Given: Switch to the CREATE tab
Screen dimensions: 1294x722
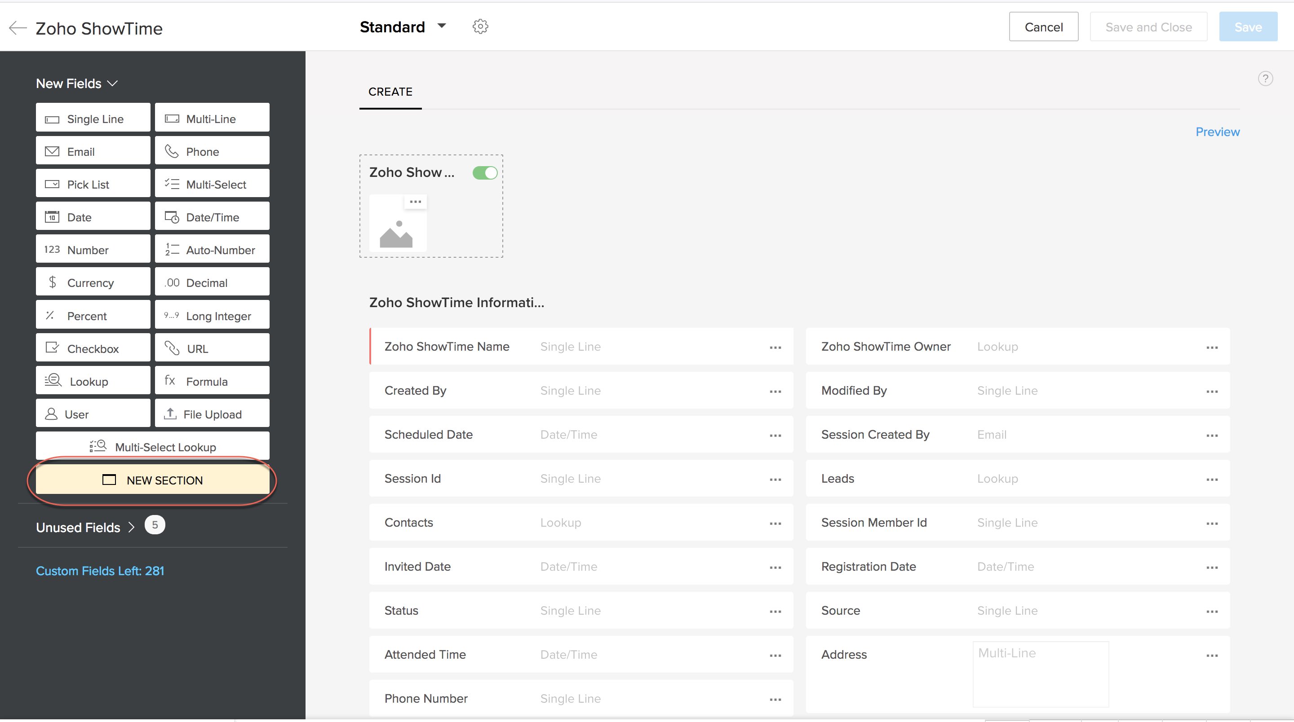Looking at the screenshot, I should 390,92.
